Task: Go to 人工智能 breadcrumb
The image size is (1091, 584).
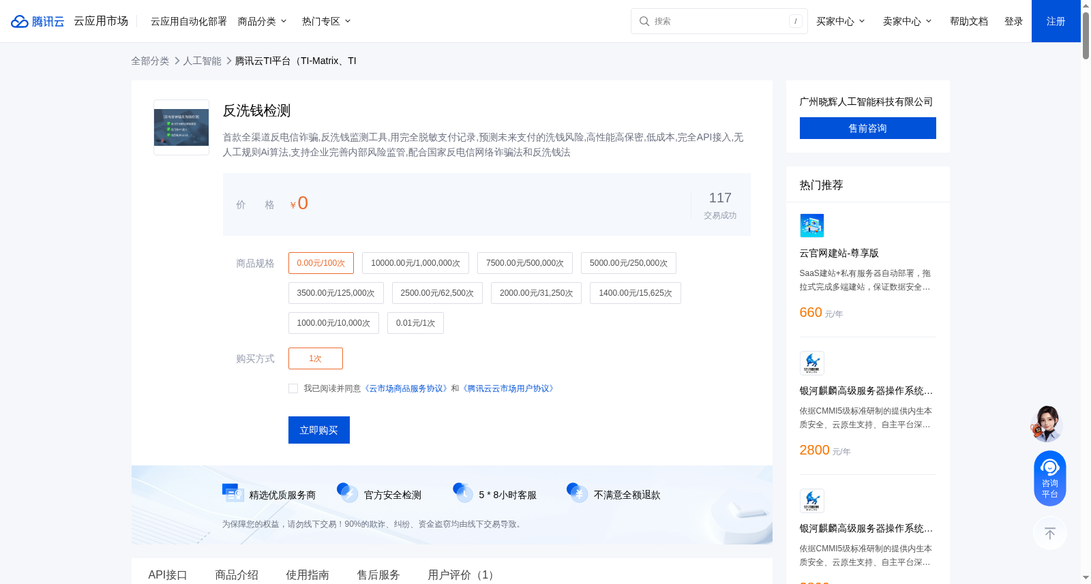Action: pos(203,61)
